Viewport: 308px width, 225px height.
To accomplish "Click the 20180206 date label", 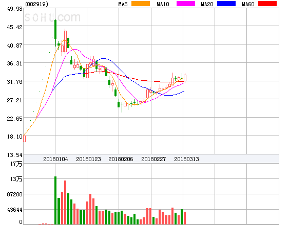I will 121,159.
